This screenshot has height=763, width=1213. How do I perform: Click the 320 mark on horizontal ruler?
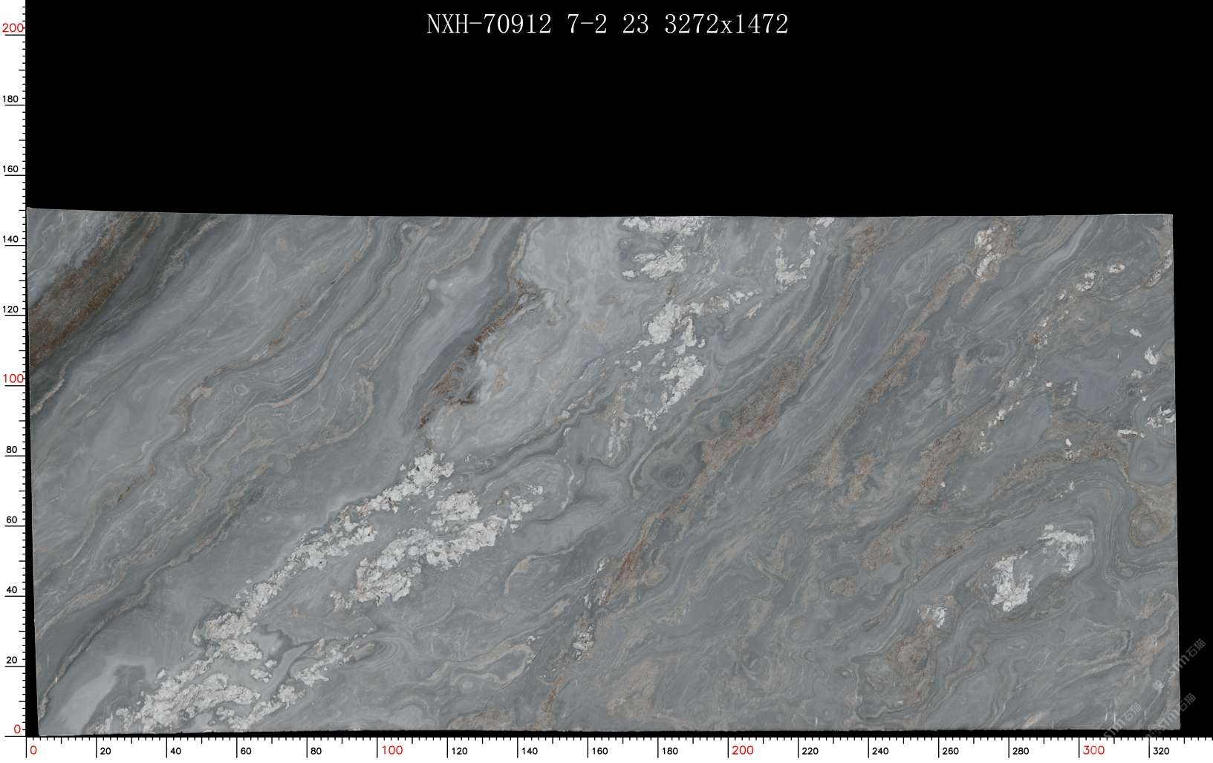click(1161, 751)
